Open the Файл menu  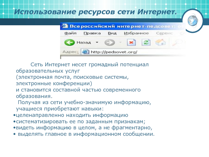tap(70, 33)
